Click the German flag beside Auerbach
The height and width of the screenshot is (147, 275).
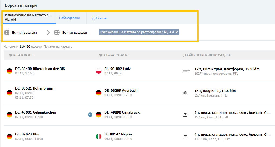click(x=99, y=93)
